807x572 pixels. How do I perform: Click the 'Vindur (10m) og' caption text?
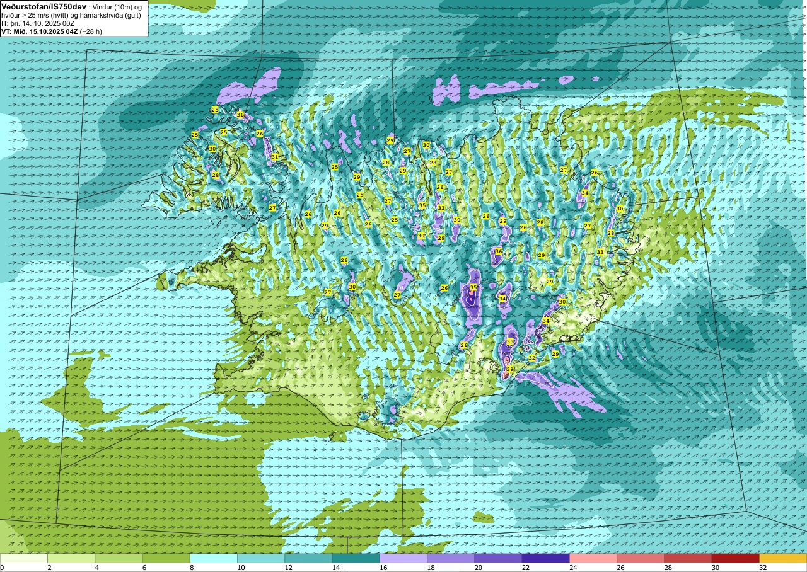click(x=117, y=6)
